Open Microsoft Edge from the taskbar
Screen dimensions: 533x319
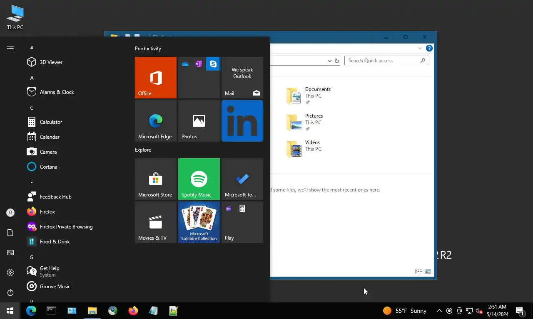click(31, 311)
